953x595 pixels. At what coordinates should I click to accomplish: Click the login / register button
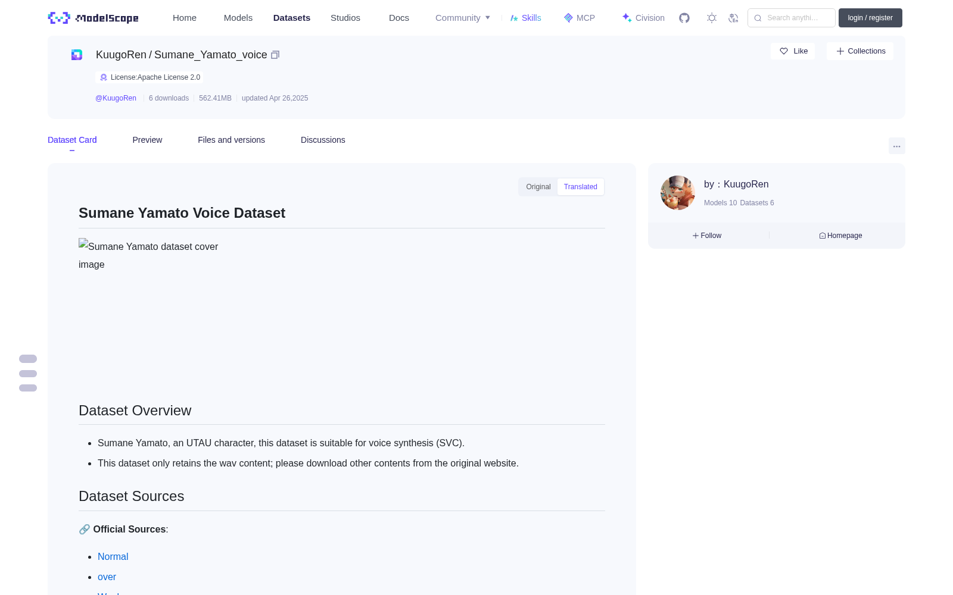[870, 18]
